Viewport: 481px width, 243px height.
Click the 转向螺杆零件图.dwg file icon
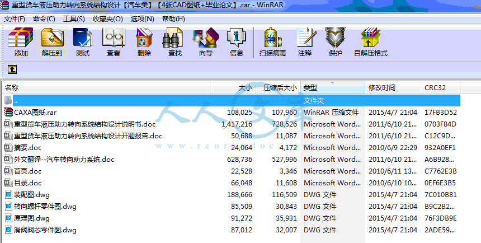coord(8,207)
